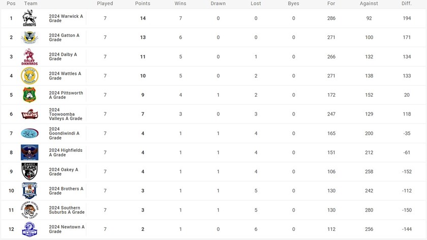Select the Dalby Diehards logo
This screenshot has height=240, width=427.
click(29, 57)
